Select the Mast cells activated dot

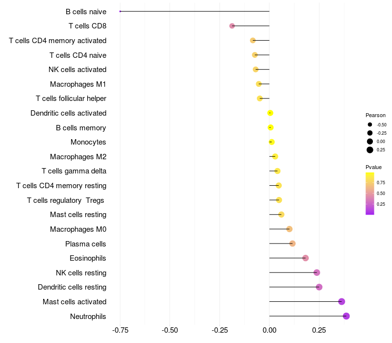tap(342, 301)
